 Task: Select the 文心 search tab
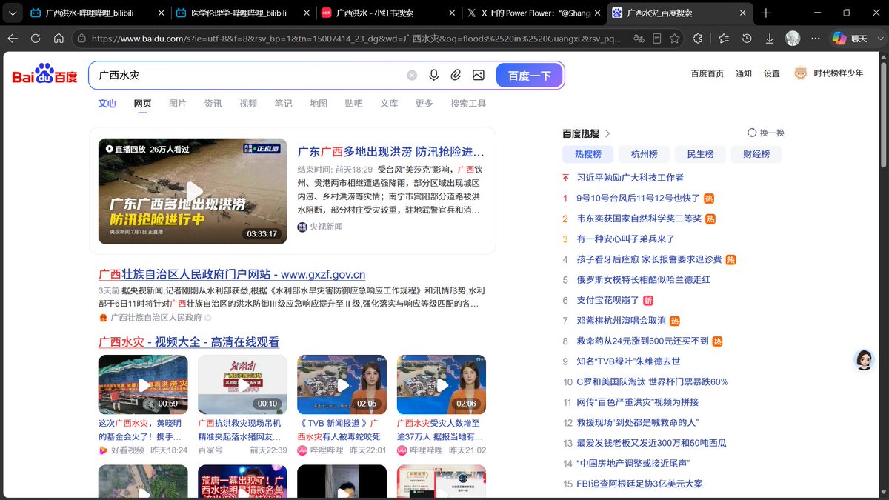(x=107, y=103)
